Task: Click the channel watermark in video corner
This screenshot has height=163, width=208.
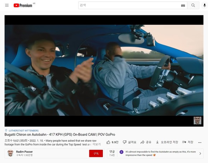Action: point(197,120)
